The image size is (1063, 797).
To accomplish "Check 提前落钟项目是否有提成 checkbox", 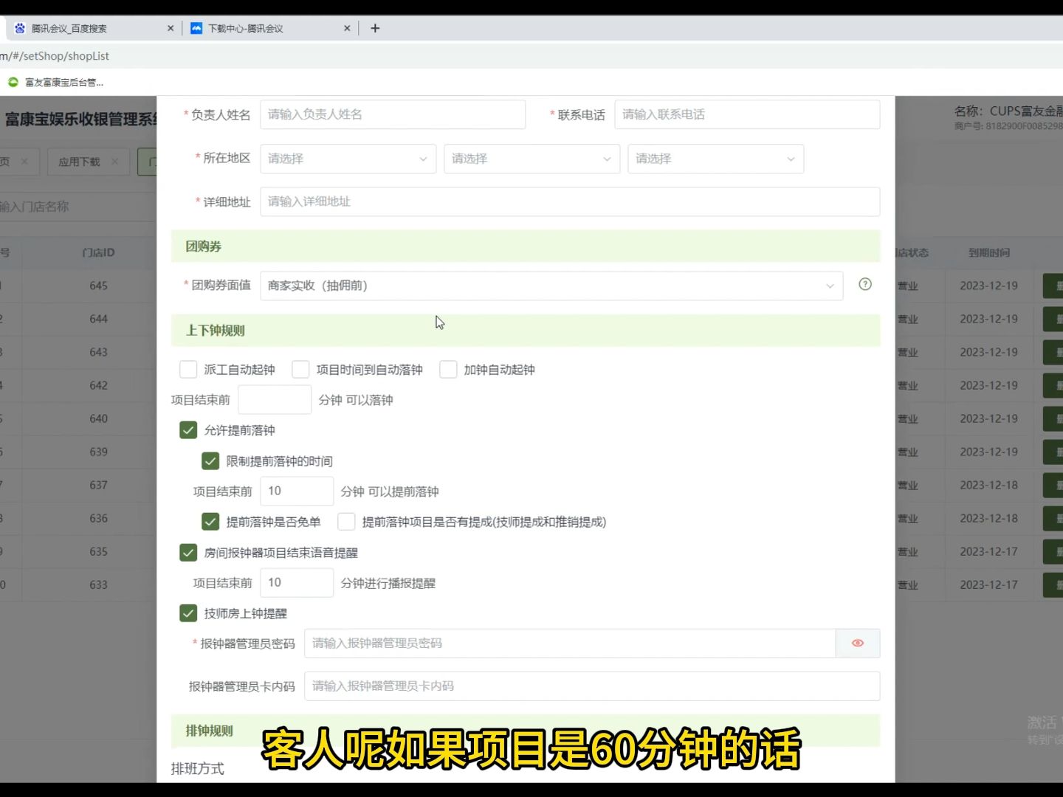I will click(346, 521).
